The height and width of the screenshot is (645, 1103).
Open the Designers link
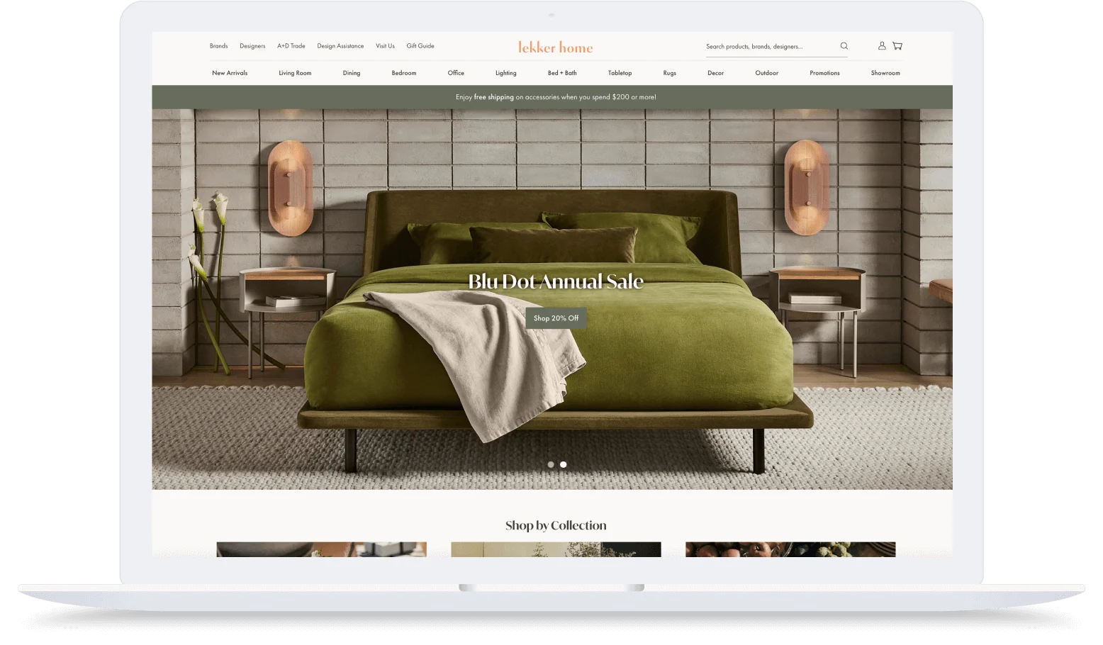tap(252, 46)
